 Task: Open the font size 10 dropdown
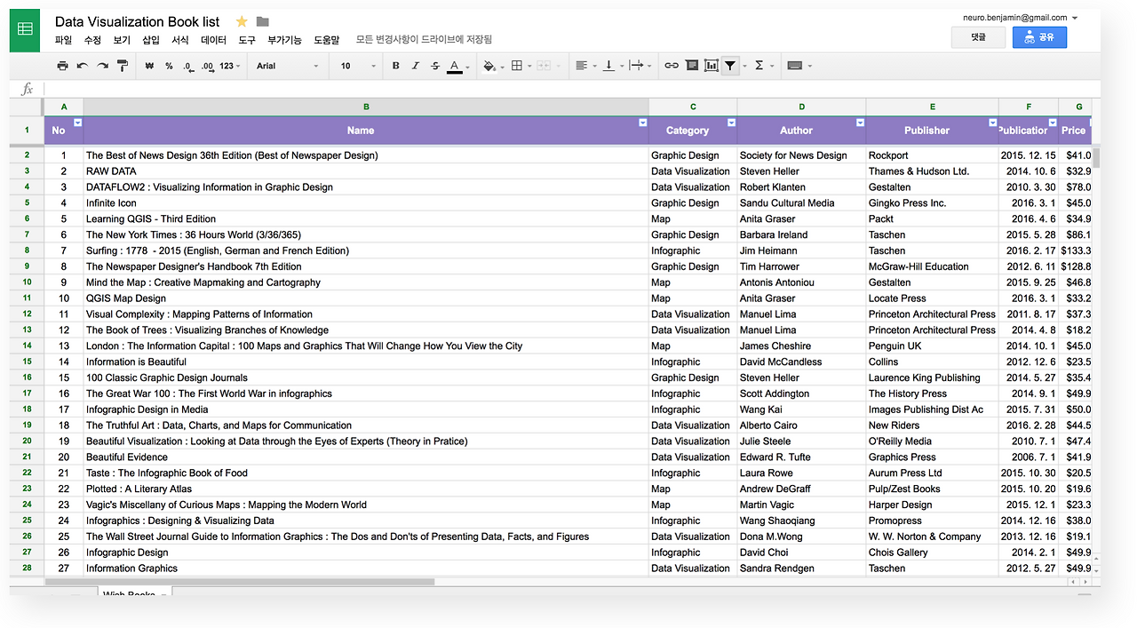click(359, 66)
